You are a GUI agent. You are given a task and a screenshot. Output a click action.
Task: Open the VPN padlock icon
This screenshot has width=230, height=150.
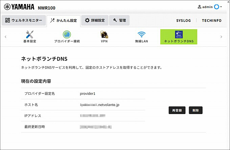(104, 34)
